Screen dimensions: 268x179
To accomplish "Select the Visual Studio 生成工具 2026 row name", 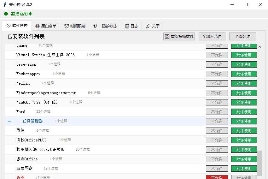I will click(45, 55).
